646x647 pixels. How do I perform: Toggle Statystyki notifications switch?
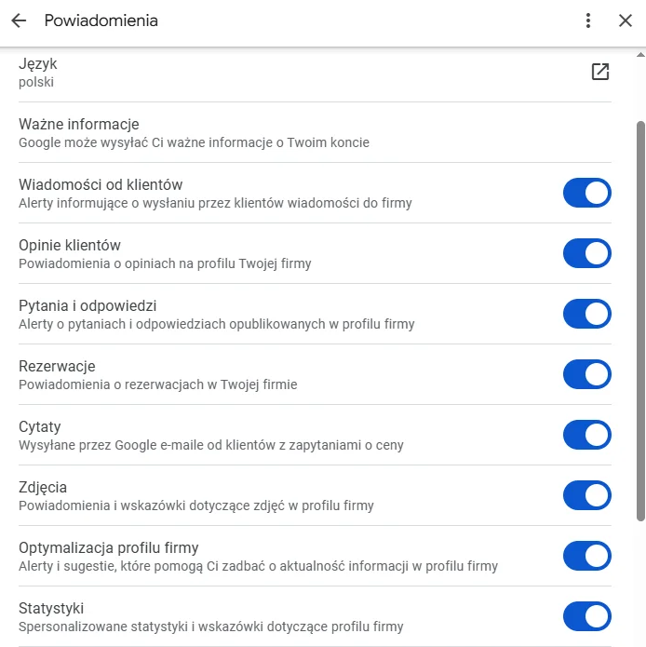[x=587, y=616]
